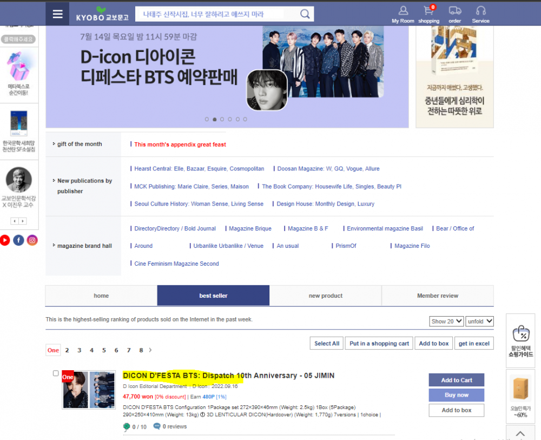
Task: Click the Add to Cart button
Action: click(x=457, y=380)
